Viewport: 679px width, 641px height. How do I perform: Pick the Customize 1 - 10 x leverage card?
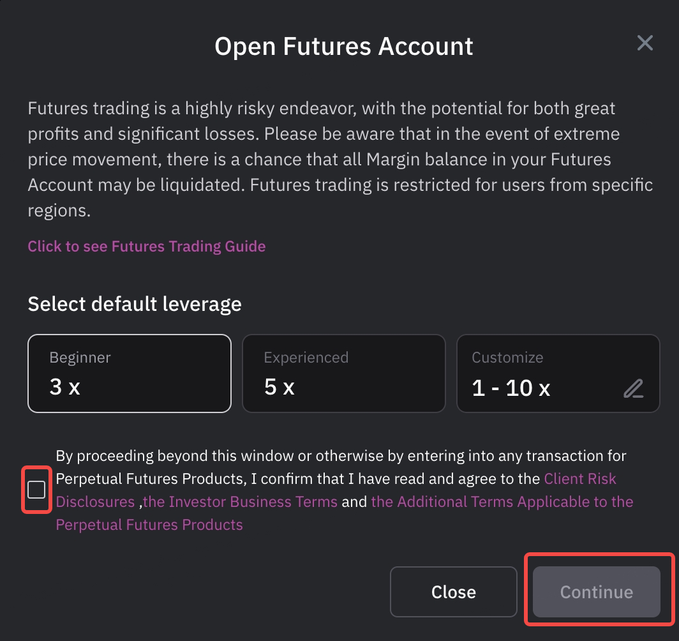click(x=558, y=373)
